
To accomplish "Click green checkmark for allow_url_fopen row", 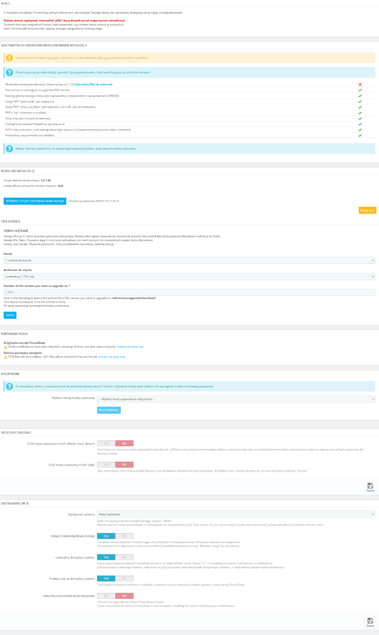I will pos(360,107).
